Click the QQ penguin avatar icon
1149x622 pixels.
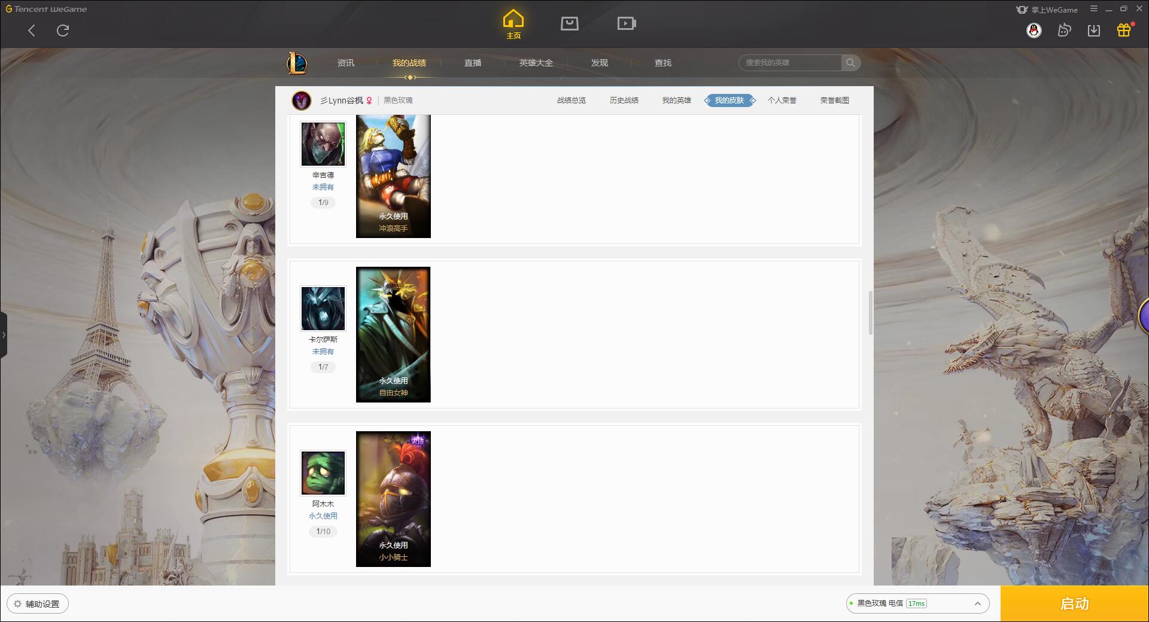(1034, 31)
